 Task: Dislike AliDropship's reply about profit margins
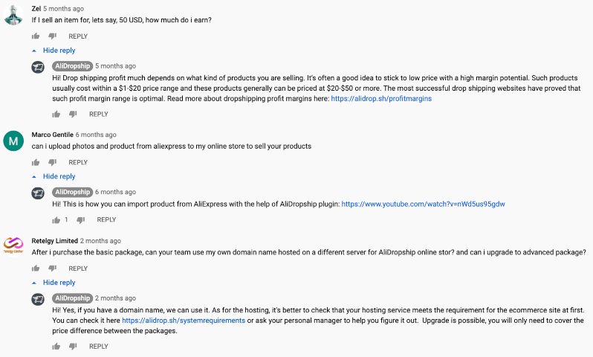tap(73, 114)
